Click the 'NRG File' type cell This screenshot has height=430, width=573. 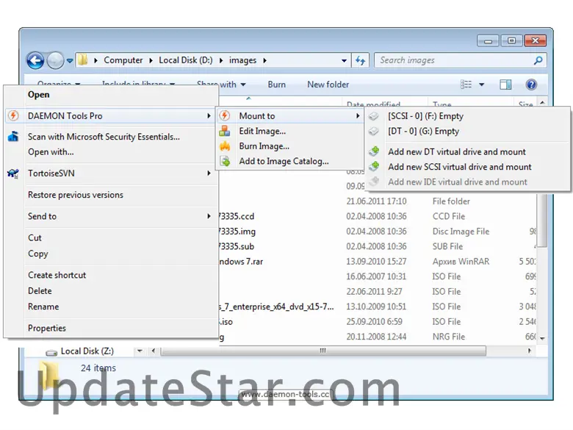click(448, 337)
